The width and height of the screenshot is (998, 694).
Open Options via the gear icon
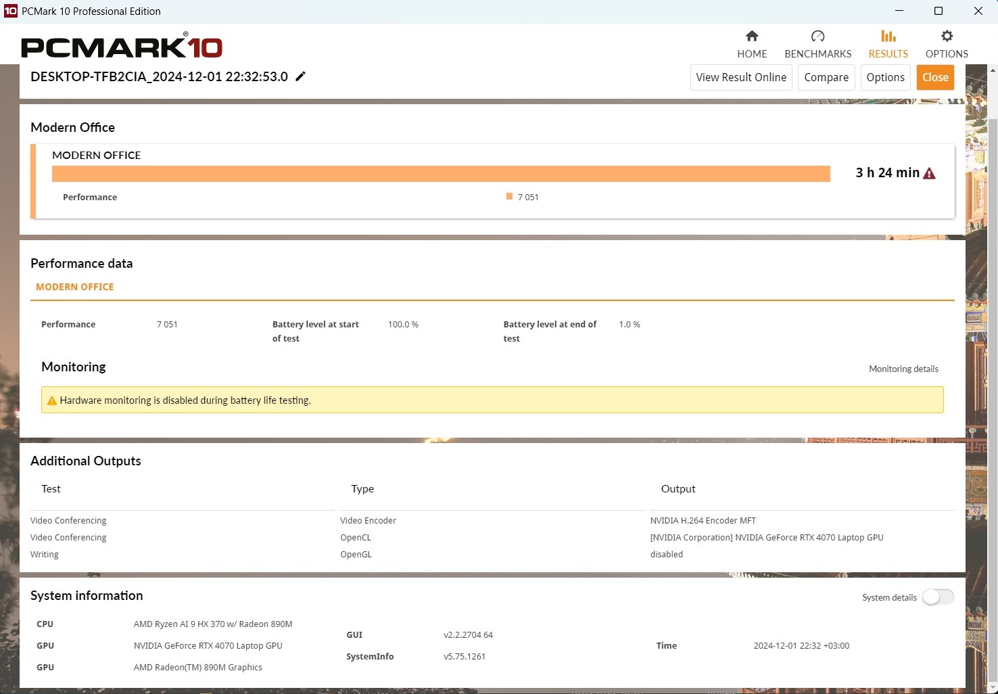point(947,36)
